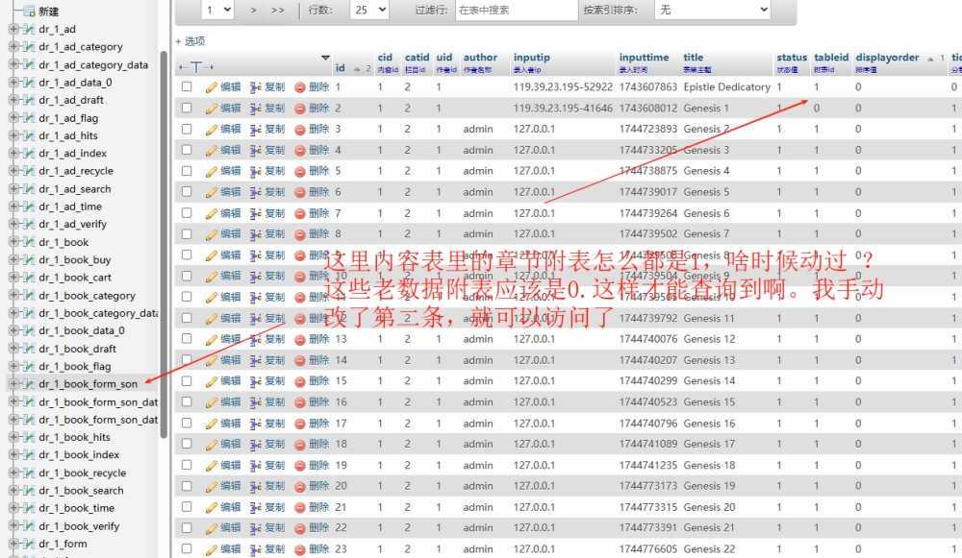
Task: Check the row checkbox for id 16
Action: [x=187, y=401]
